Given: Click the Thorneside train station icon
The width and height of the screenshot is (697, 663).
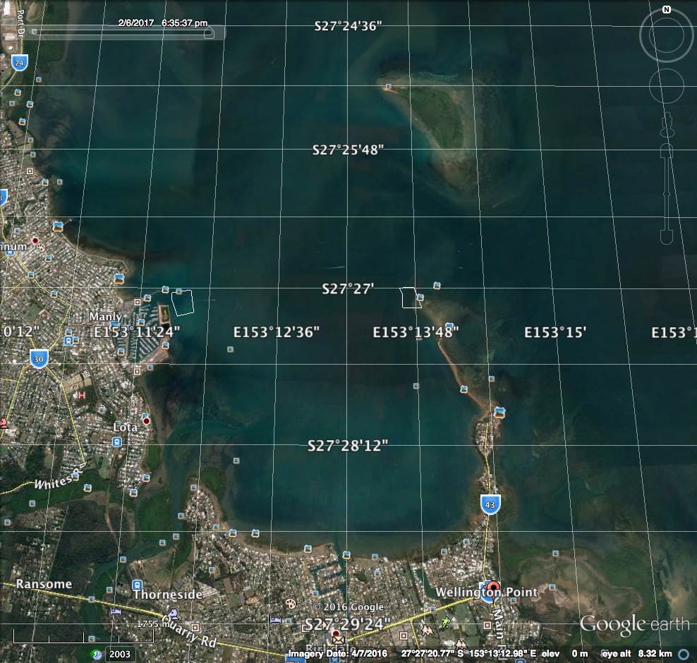Looking at the screenshot, I should tap(137, 585).
